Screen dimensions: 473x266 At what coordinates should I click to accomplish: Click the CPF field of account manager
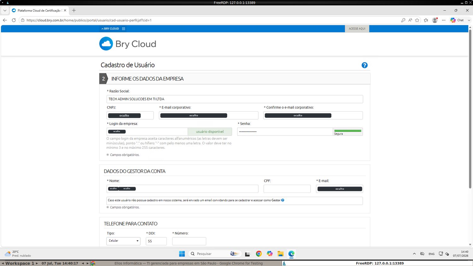point(287,189)
